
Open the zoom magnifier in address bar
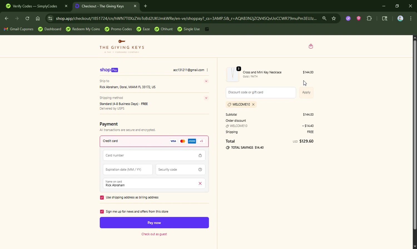324,18
